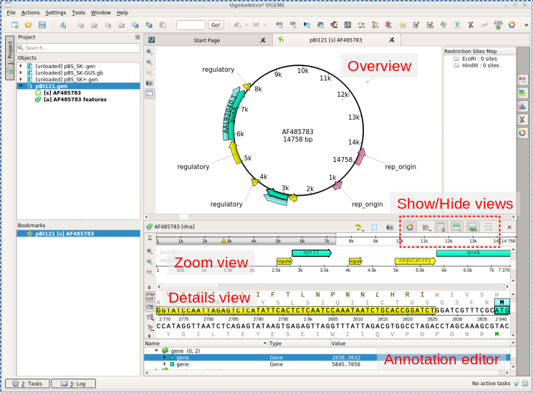The width and height of the screenshot is (533, 393).
Task: Switch to the Start Page tab
Action: [x=206, y=40]
